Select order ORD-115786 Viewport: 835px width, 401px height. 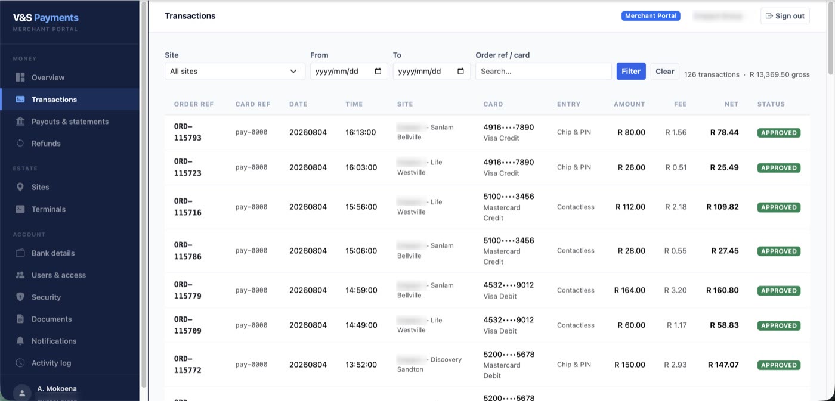coord(187,251)
